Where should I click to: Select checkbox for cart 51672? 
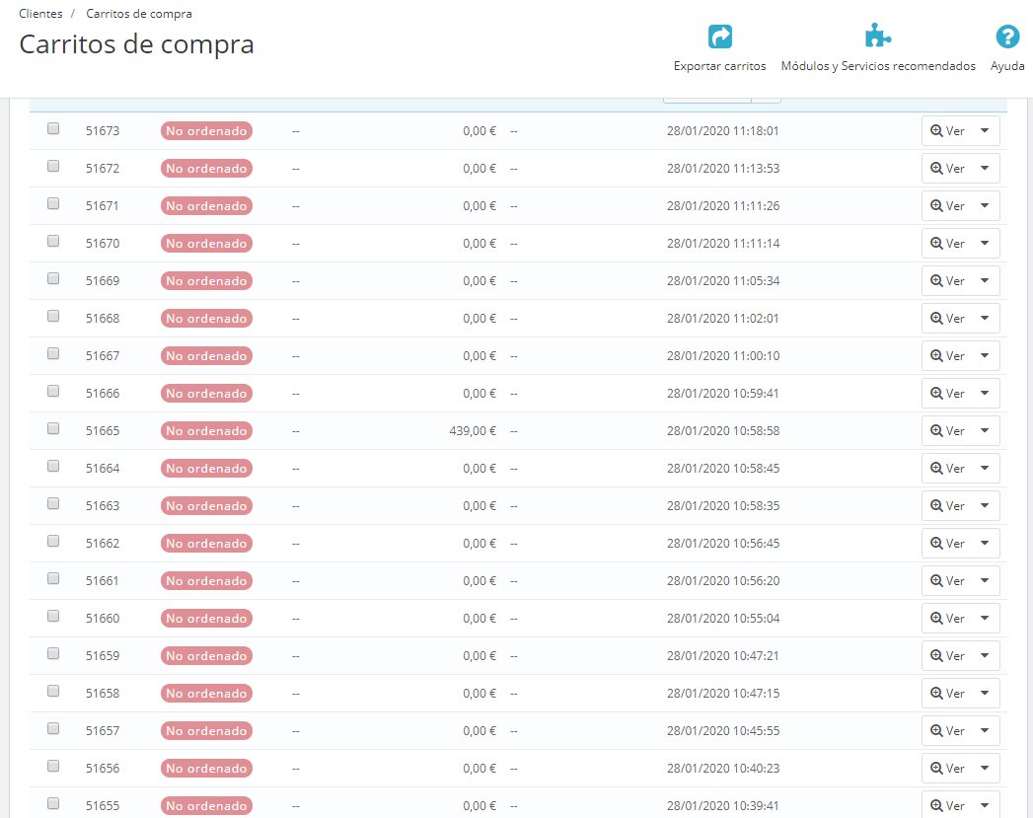click(53, 166)
